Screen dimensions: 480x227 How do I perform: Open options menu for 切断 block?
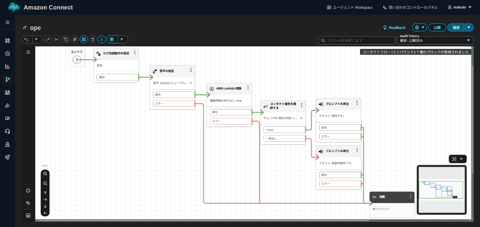tap(411, 196)
